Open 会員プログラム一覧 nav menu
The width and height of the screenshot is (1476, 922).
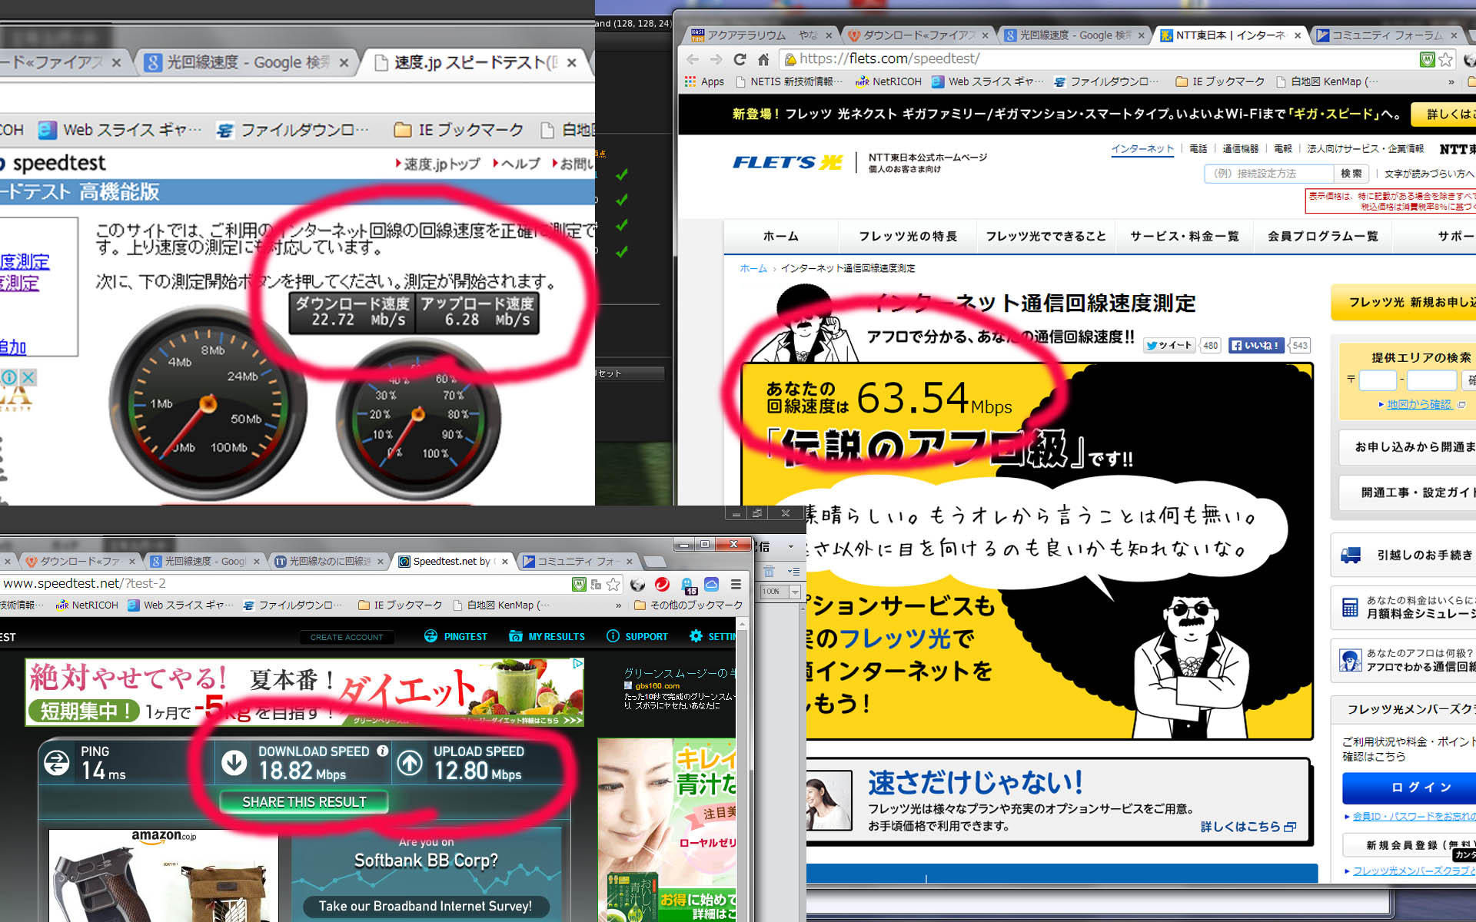[1322, 237]
